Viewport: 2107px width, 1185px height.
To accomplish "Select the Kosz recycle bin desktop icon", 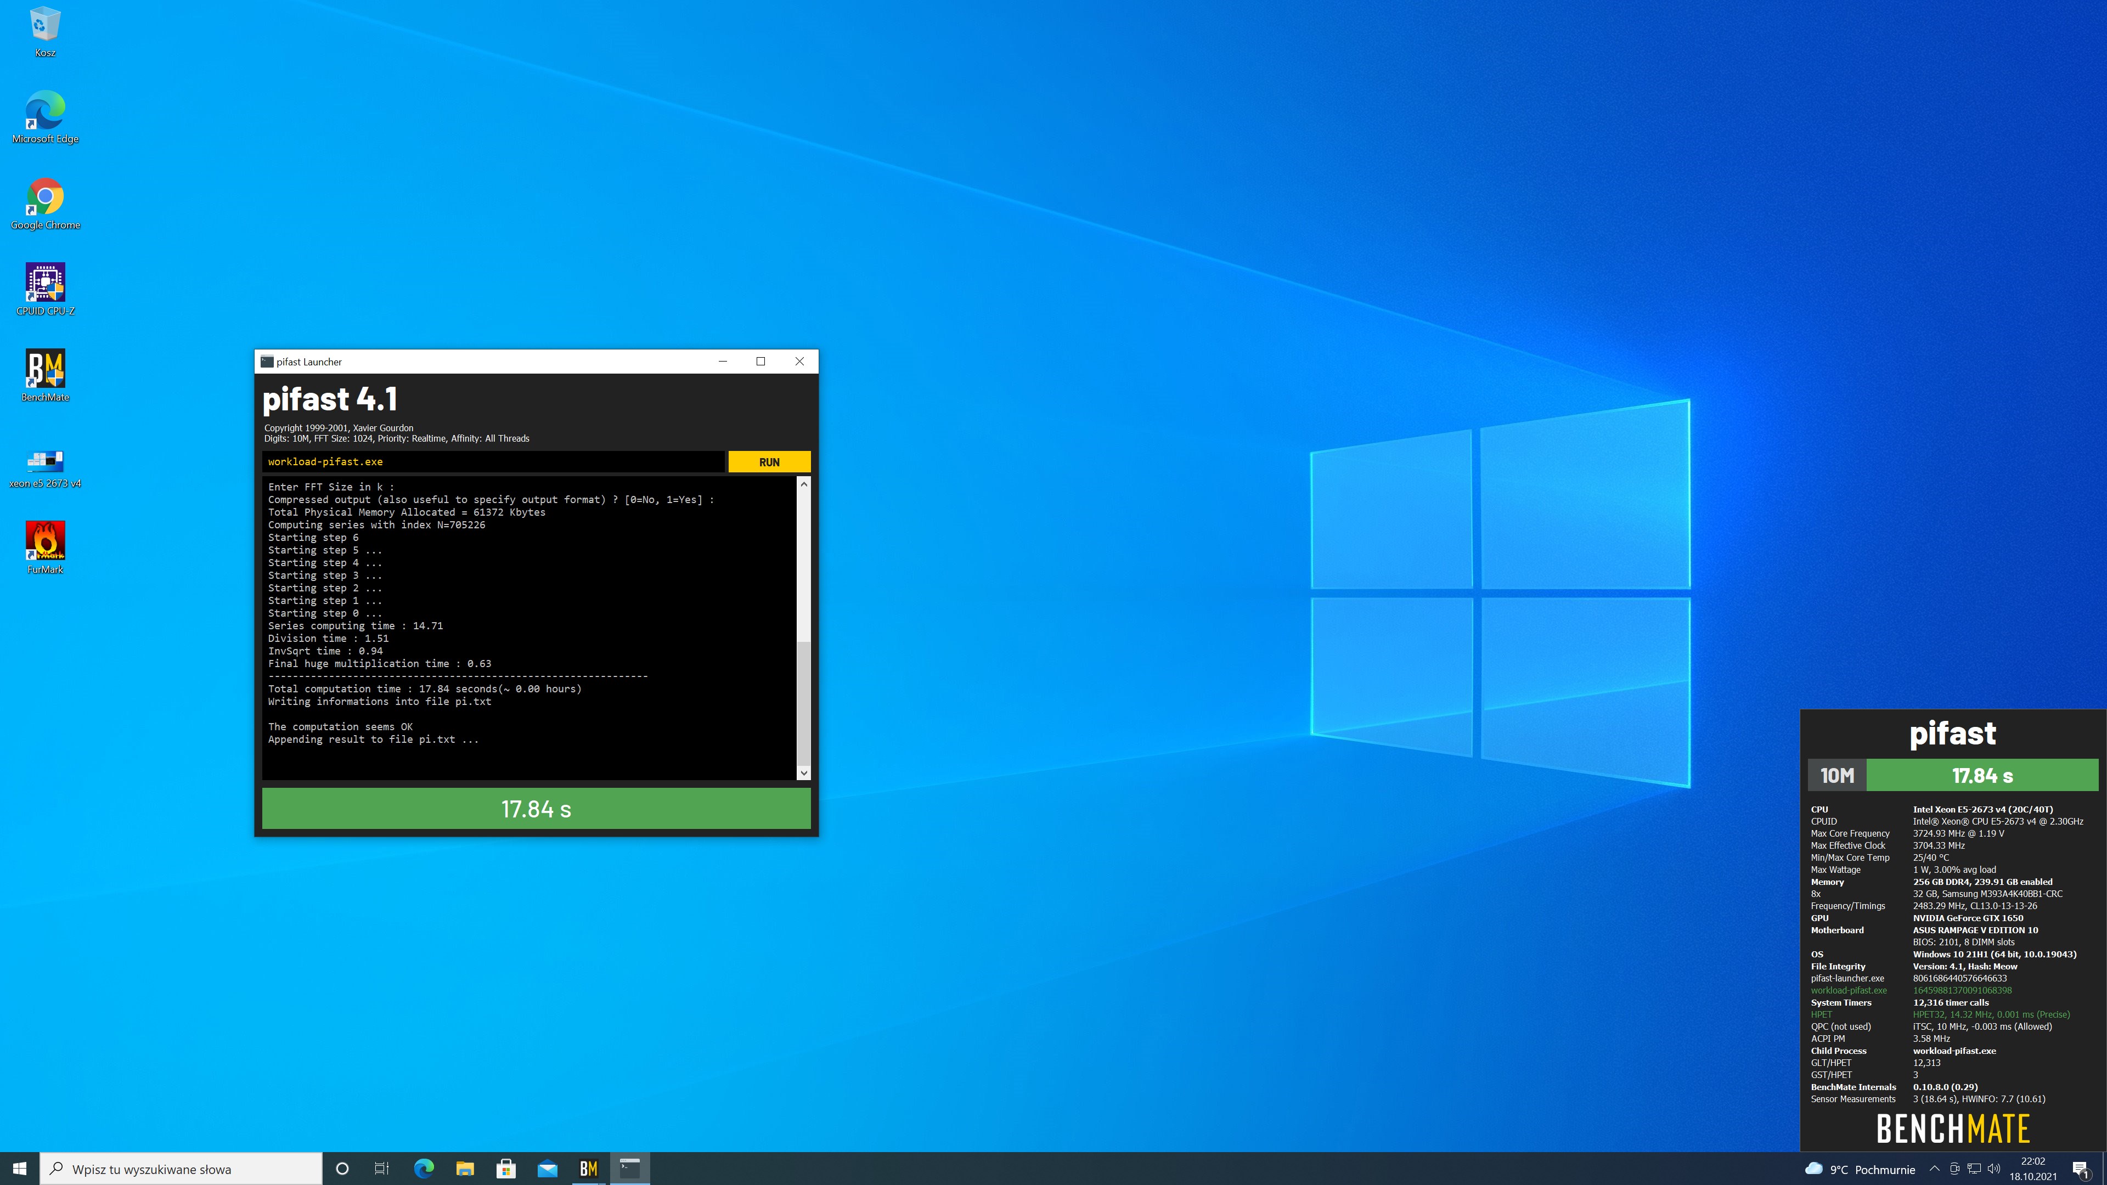I will click(45, 32).
